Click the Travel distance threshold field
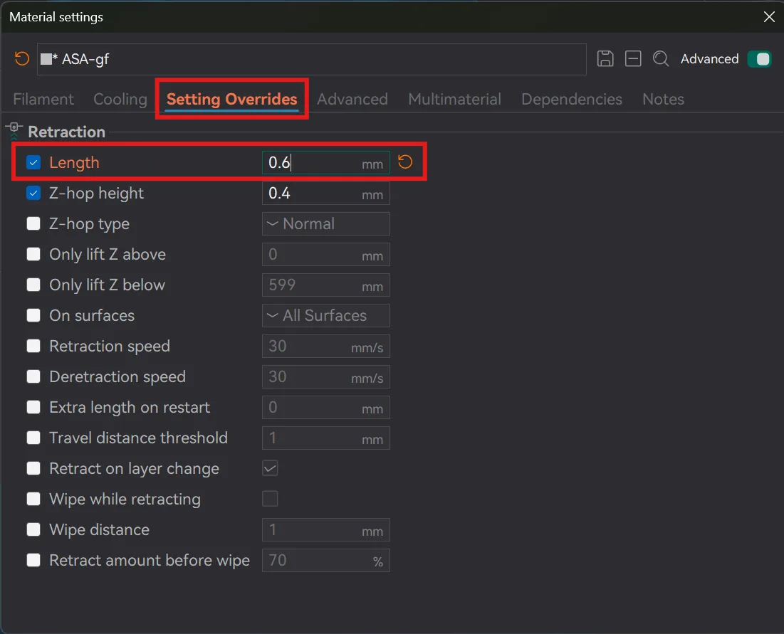The image size is (784, 634). 326,438
